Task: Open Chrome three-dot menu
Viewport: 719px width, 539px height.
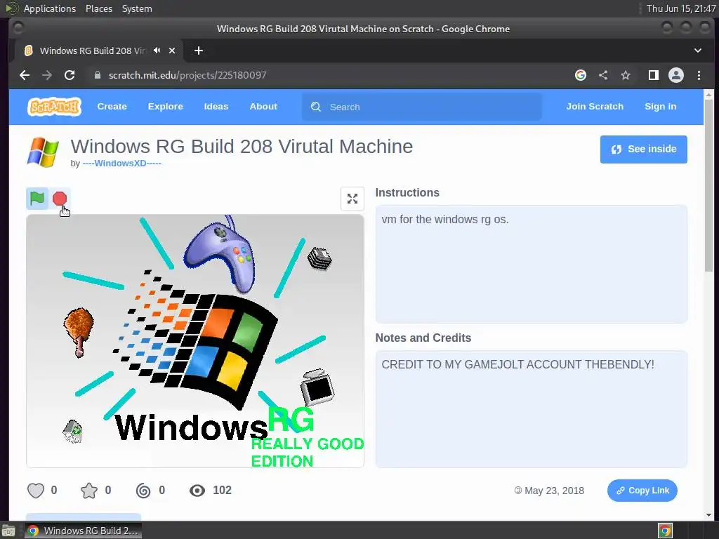Action: pyautogui.click(x=699, y=75)
